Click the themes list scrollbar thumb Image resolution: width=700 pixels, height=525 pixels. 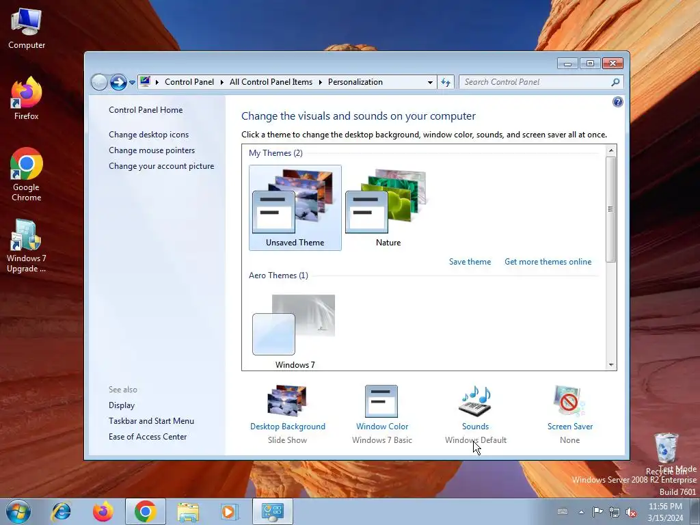(611, 209)
